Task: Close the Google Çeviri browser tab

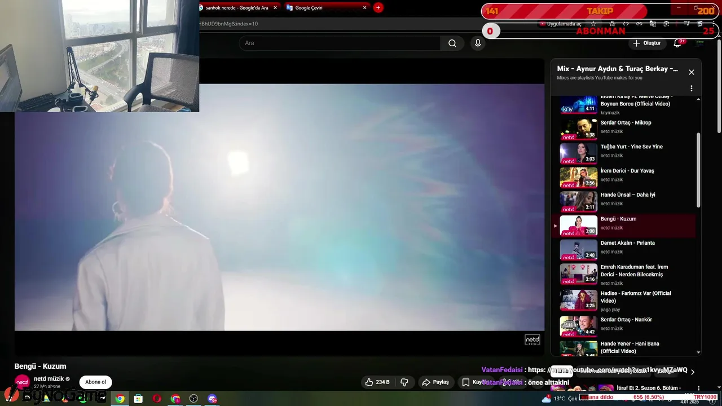Action: [365, 8]
